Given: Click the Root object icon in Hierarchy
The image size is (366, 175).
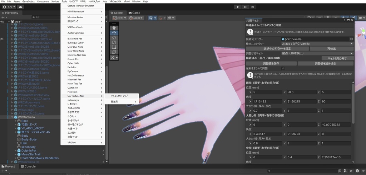Looking at the screenshot, I should pos(19,121).
